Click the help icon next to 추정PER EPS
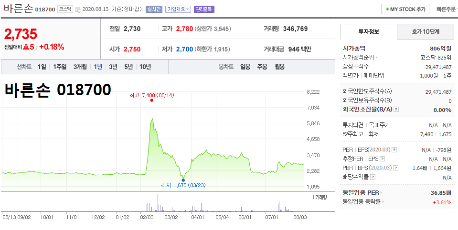Viewport: 458px width, 230px height. pyautogui.click(x=382, y=159)
